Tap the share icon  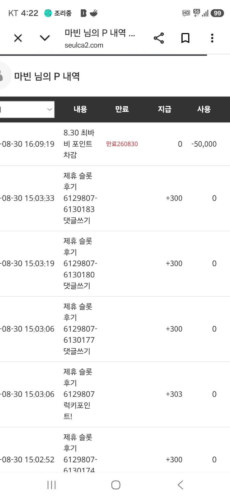point(159,38)
